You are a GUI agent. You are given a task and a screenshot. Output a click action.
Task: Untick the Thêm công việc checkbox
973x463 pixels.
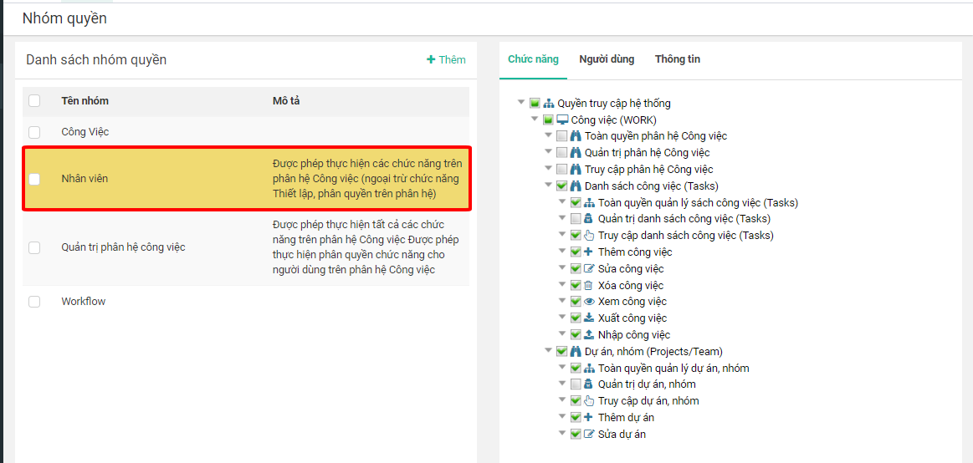click(x=576, y=252)
